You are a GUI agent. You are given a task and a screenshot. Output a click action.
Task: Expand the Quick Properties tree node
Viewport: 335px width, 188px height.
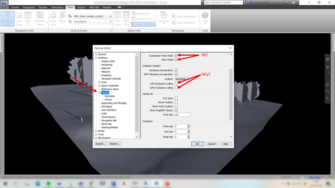coord(99,86)
